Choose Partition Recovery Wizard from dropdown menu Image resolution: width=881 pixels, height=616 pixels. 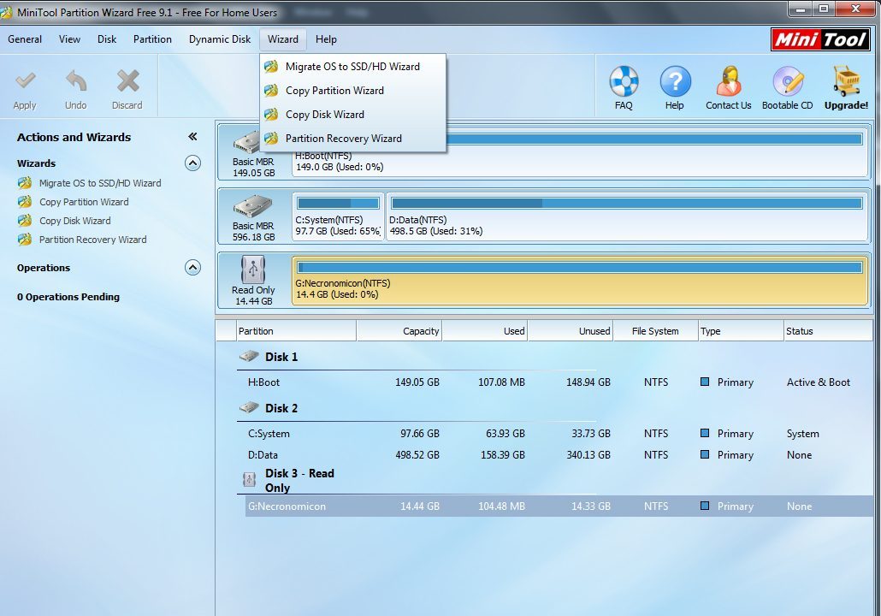(x=353, y=139)
